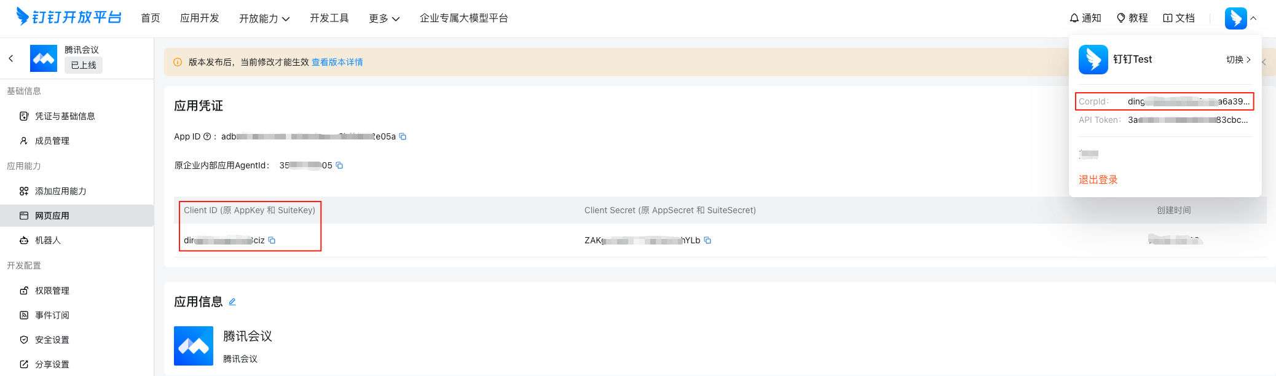1276x376 pixels.
Task: Click the CorpId value in popup
Action: pyautogui.click(x=1189, y=101)
